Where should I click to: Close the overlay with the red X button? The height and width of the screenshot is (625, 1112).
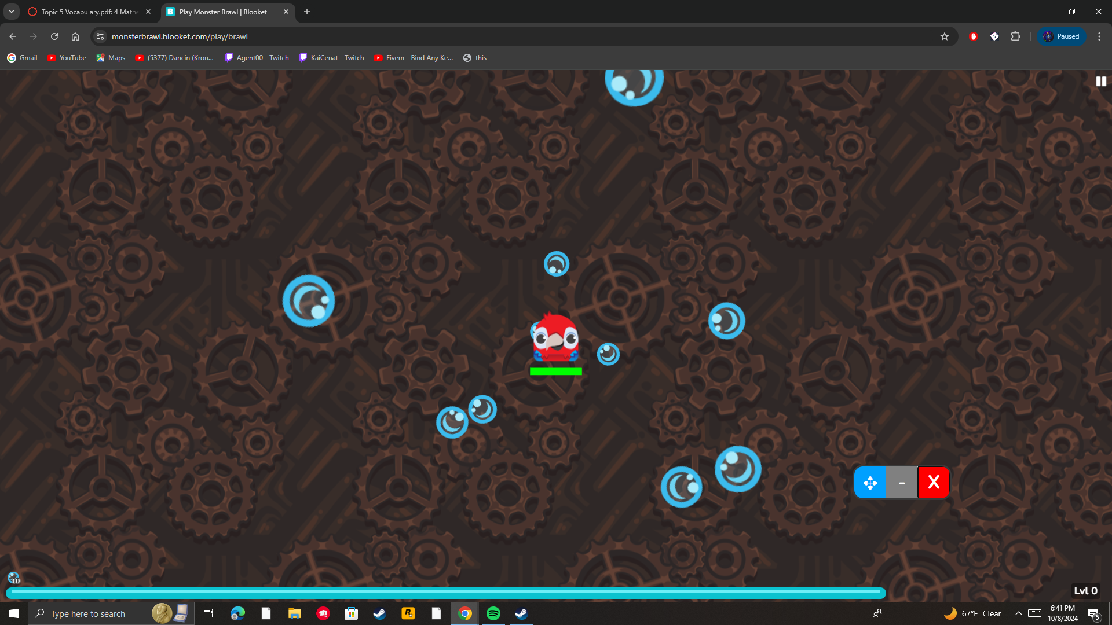click(933, 483)
